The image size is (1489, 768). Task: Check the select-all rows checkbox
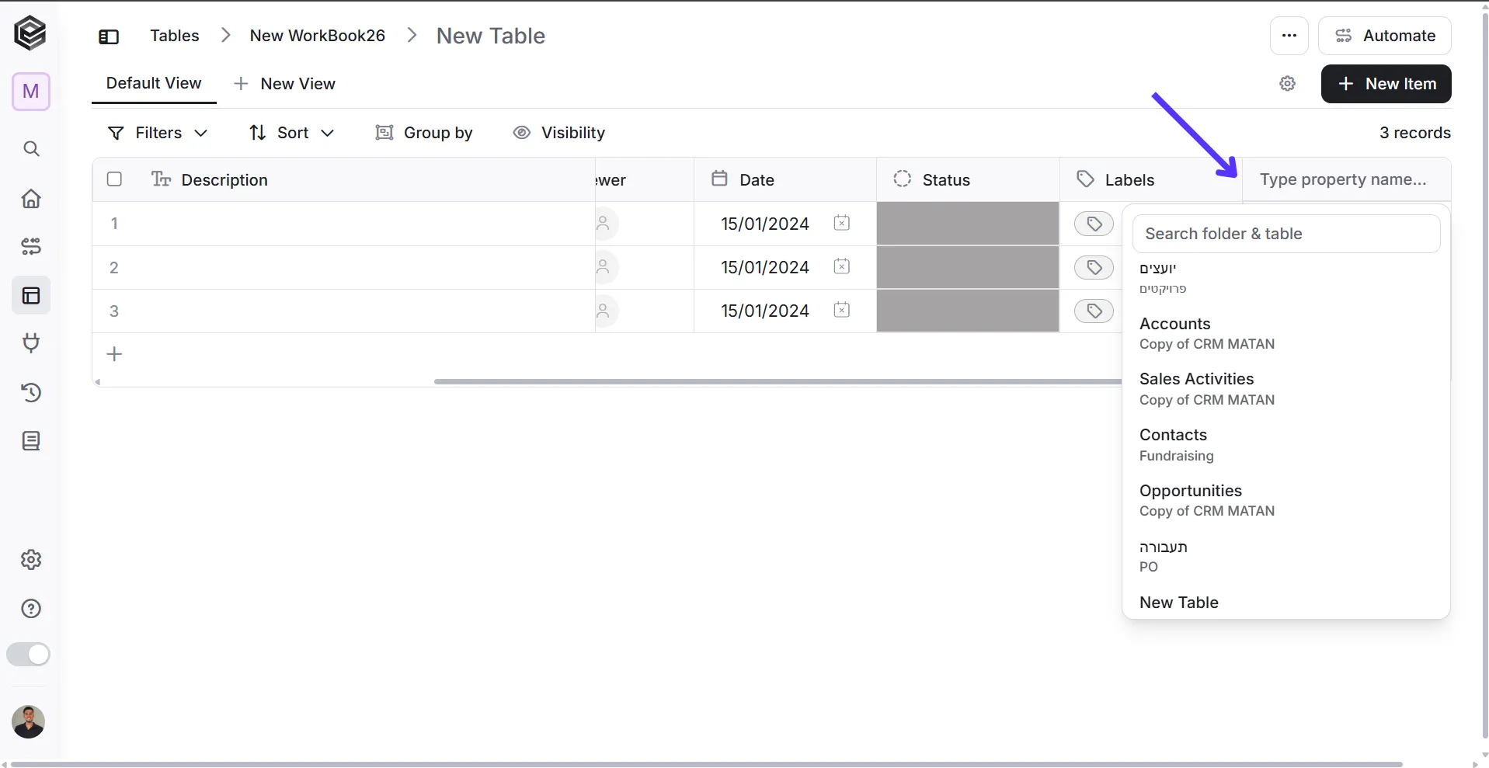click(x=114, y=179)
